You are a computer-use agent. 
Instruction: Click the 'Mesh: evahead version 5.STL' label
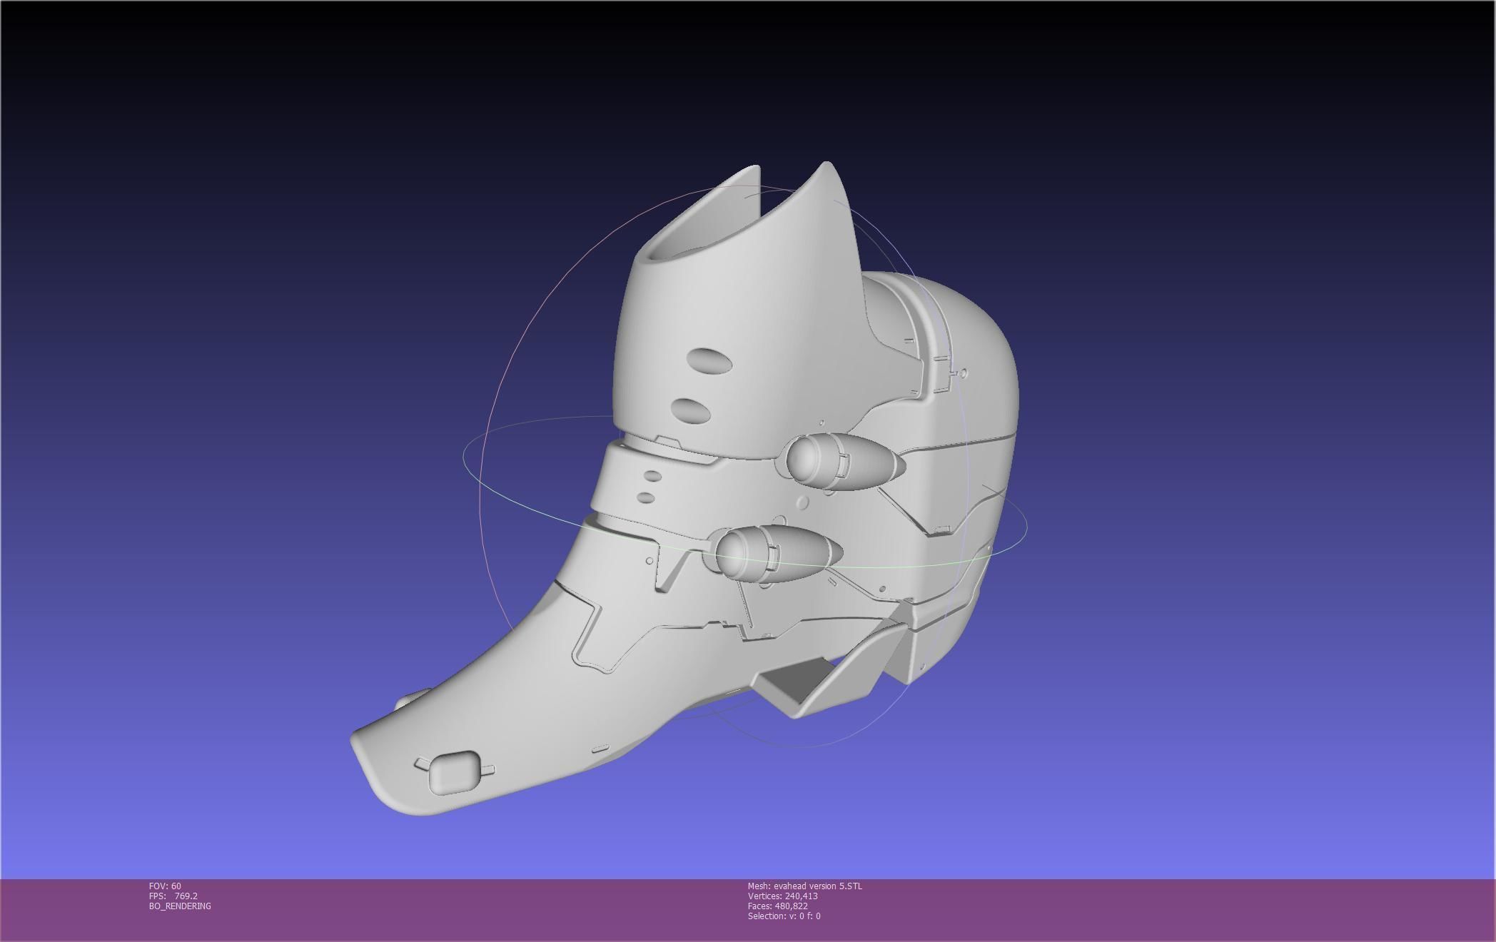[x=804, y=886]
